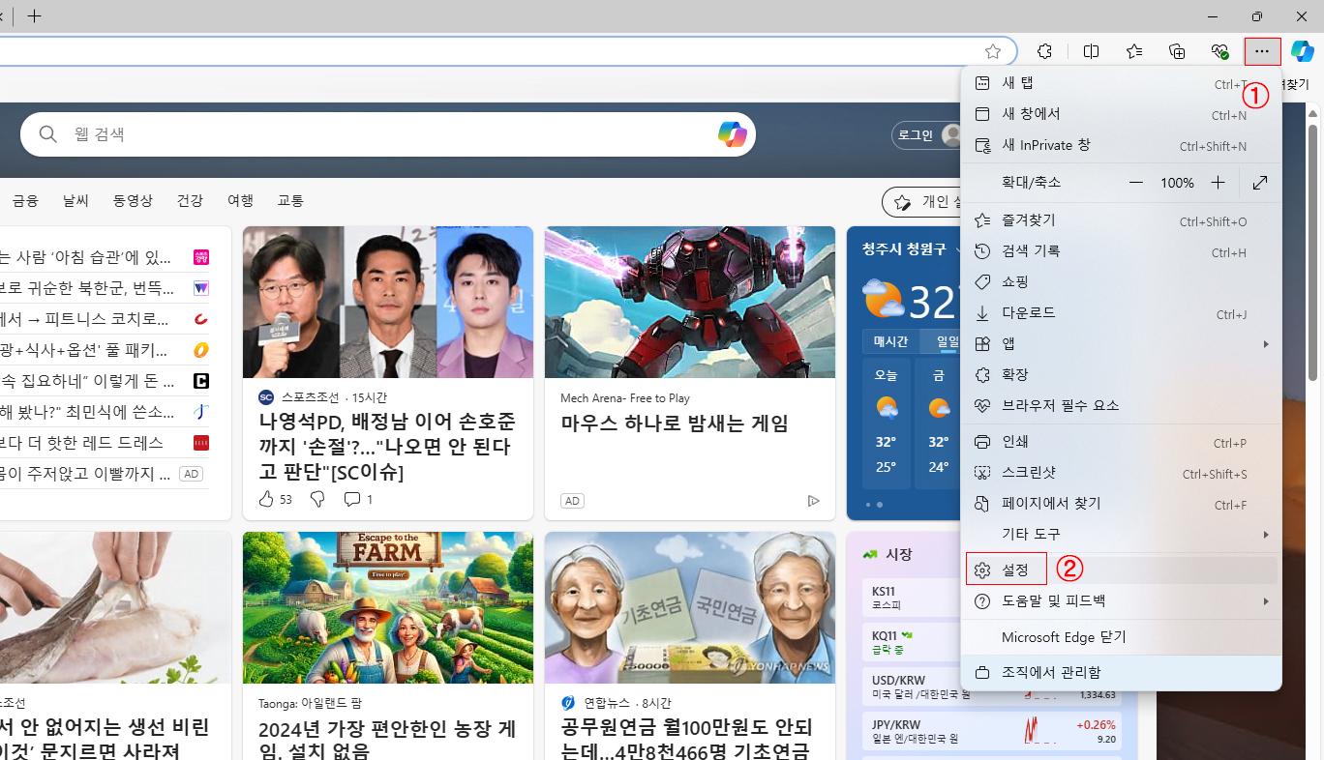The width and height of the screenshot is (1324, 760).
Task: Click the 웹 검색 input field
Action: (x=387, y=134)
